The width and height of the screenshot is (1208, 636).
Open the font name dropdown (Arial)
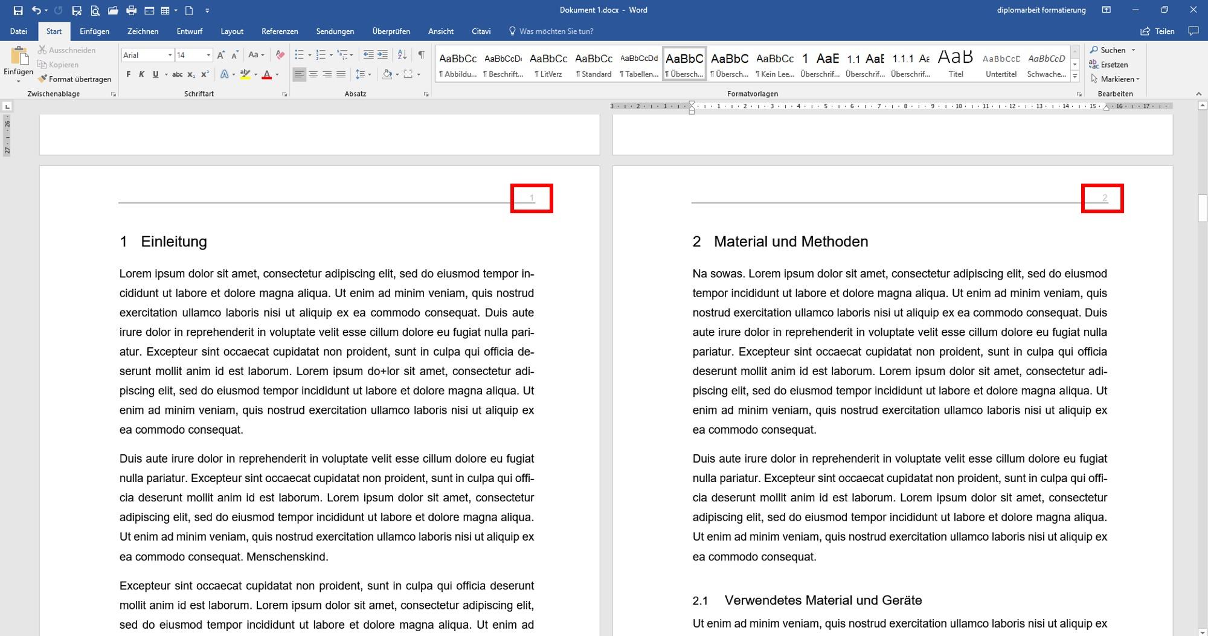coord(170,55)
